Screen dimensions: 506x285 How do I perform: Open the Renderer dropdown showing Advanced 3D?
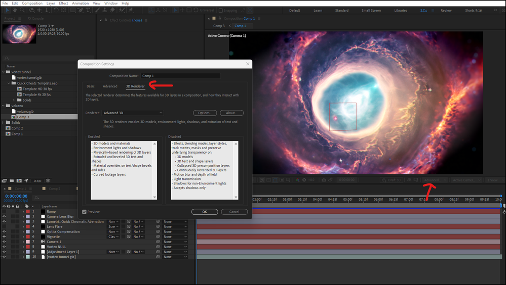(x=133, y=113)
